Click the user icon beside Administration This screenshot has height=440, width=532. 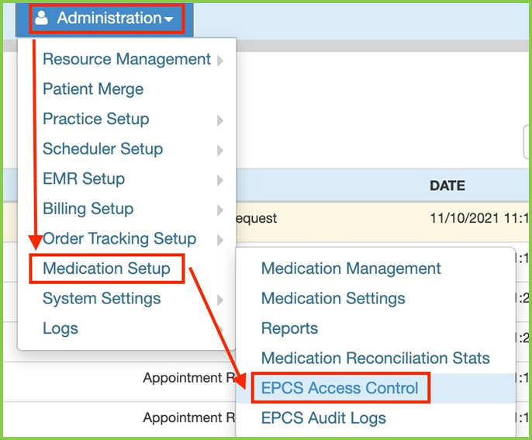point(42,17)
